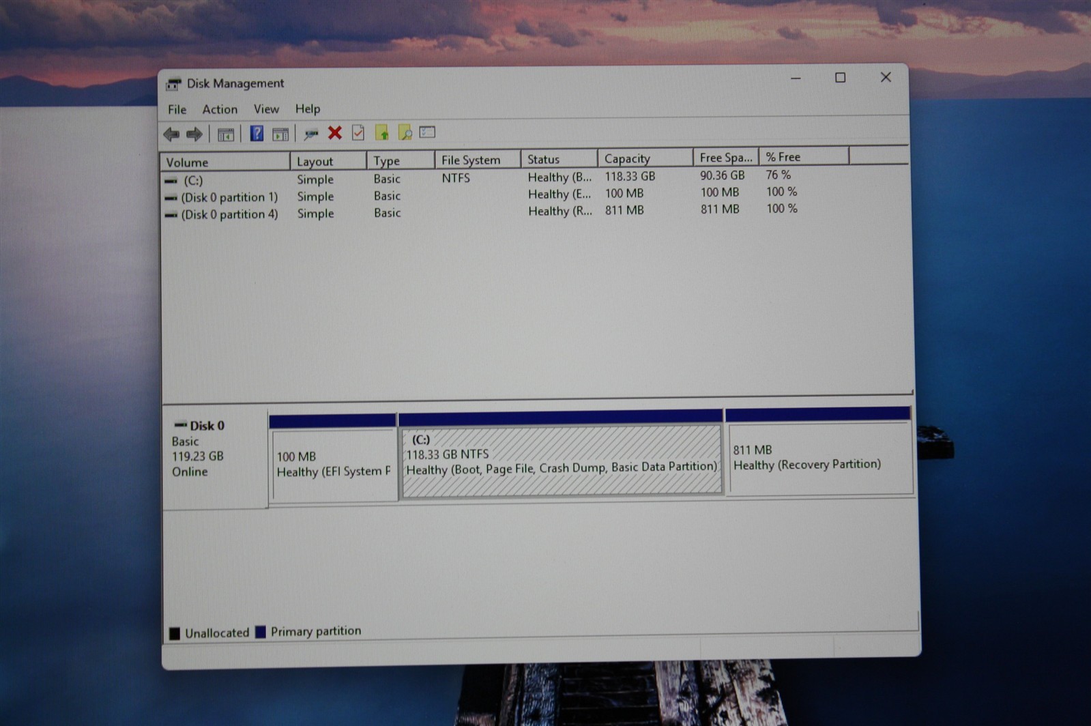The width and height of the screenshot is (1091, 726).
Task: Open the View menu
Action: pos(266,108)
